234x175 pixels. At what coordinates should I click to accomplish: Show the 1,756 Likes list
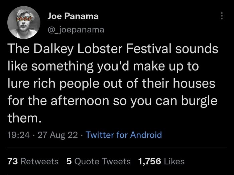[x=161, y=161]
